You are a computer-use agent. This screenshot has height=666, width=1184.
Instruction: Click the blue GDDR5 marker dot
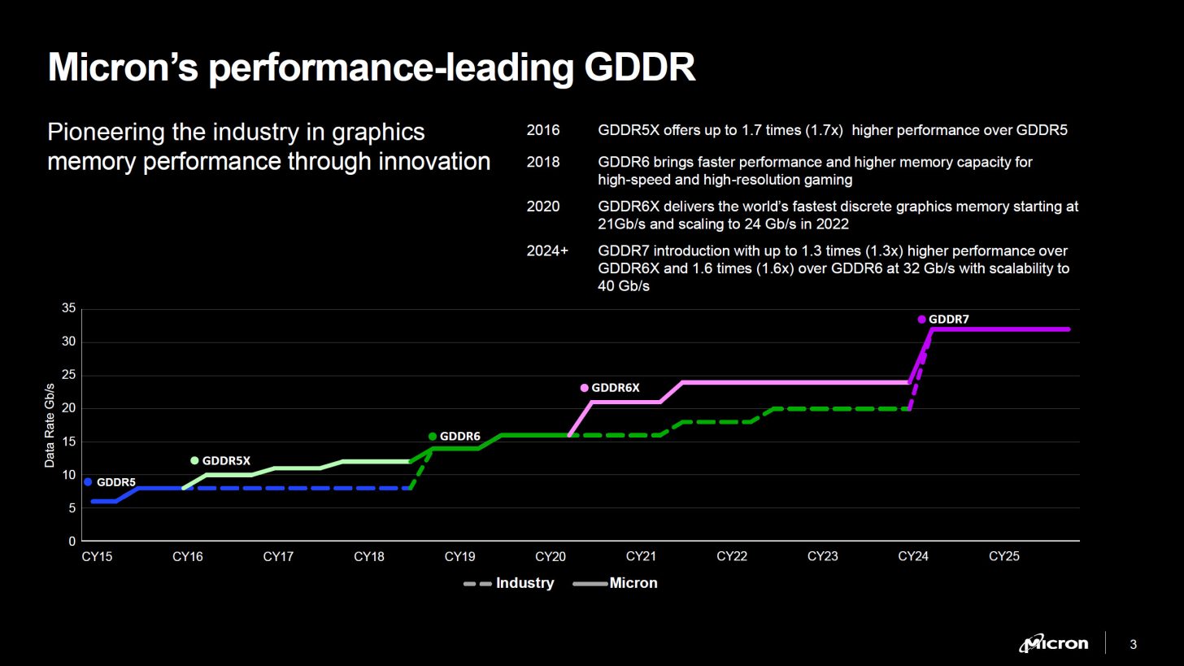[x=88, y=482]
